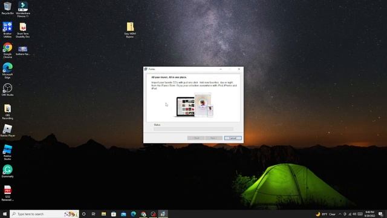Open the Brother Utilities desktop shortcut

7,30
